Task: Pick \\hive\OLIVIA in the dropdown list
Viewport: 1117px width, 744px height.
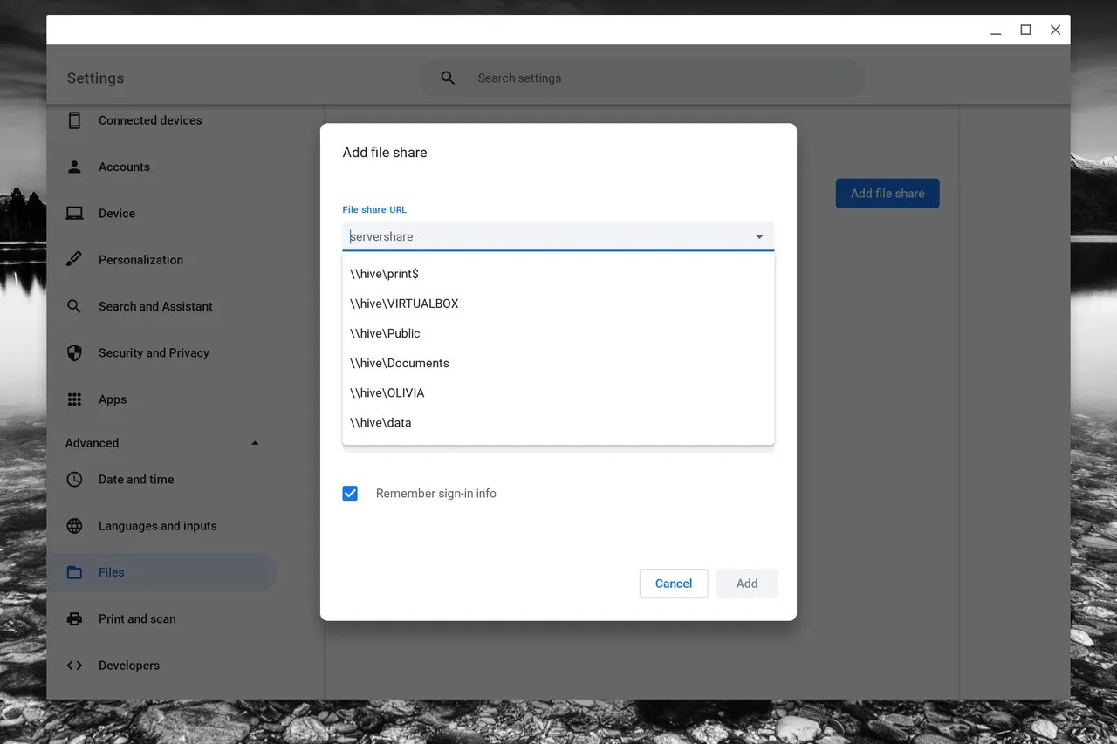Action: 387,393
